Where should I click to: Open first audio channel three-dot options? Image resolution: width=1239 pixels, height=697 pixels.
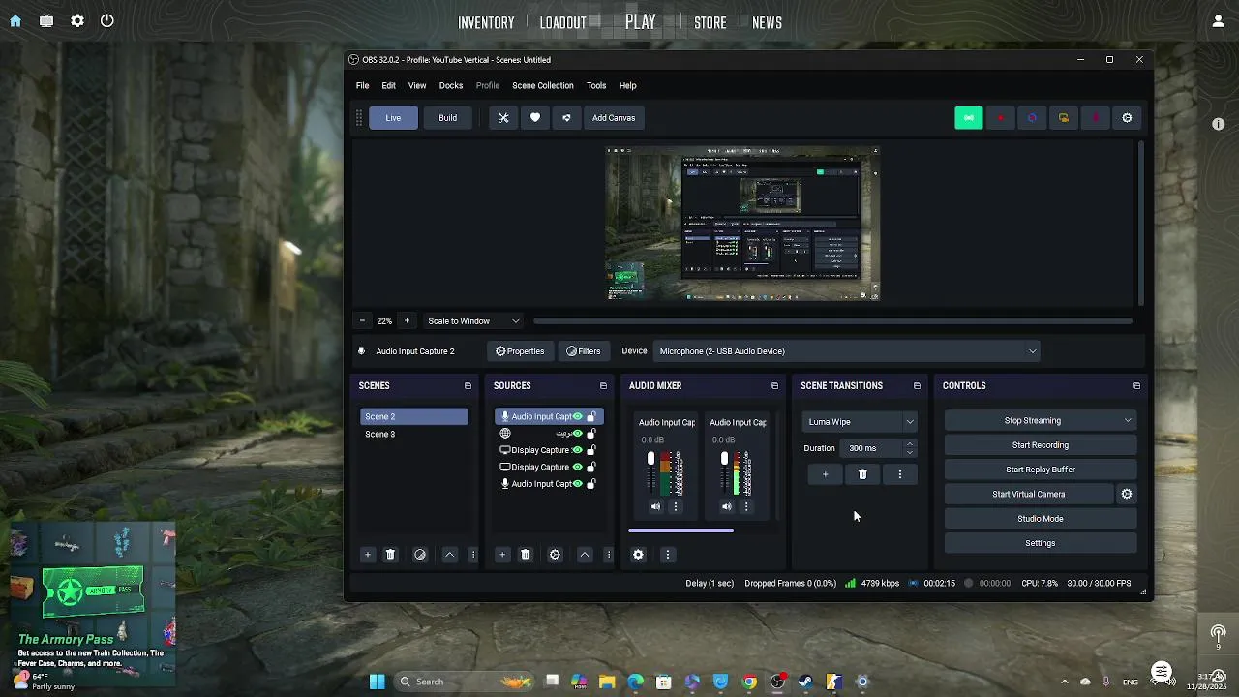point(676,506)
